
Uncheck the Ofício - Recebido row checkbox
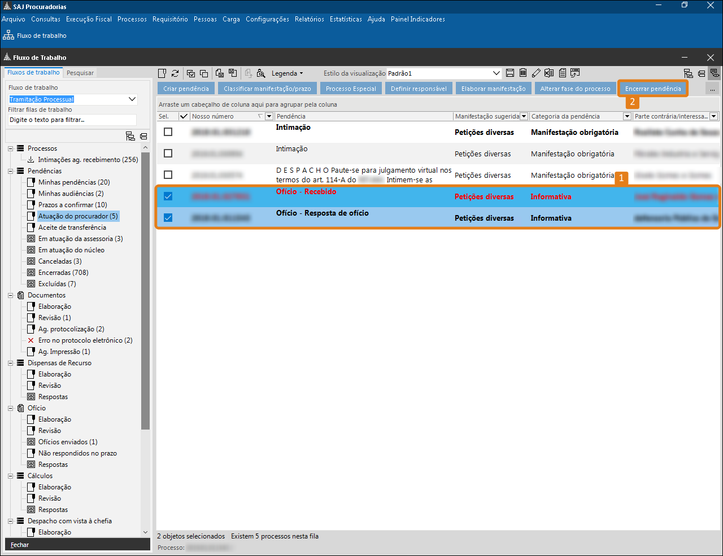tap(168, 196)
